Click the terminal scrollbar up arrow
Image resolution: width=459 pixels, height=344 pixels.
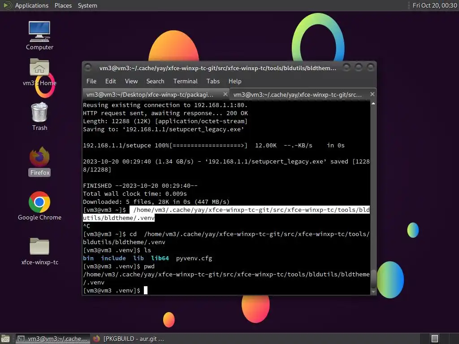[373, 103]
